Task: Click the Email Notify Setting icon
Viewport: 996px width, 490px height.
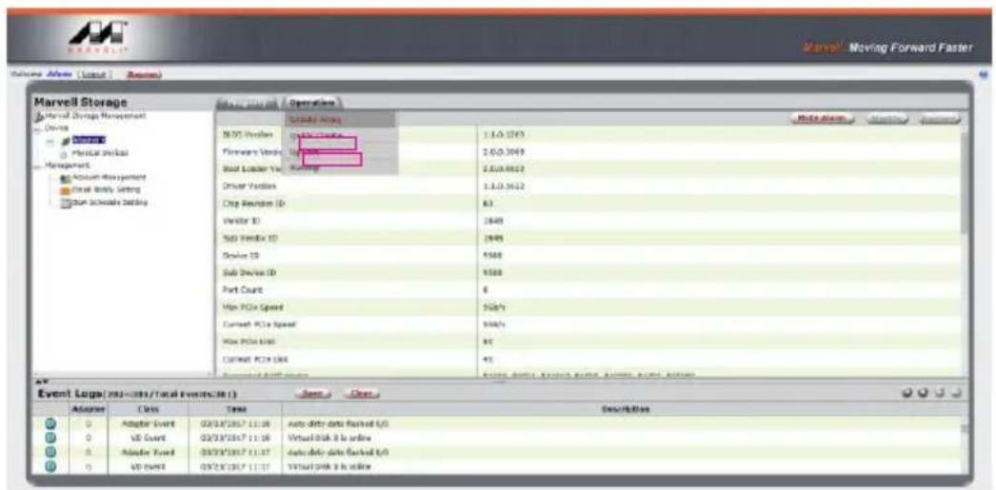Action: [x=64, y=189]
